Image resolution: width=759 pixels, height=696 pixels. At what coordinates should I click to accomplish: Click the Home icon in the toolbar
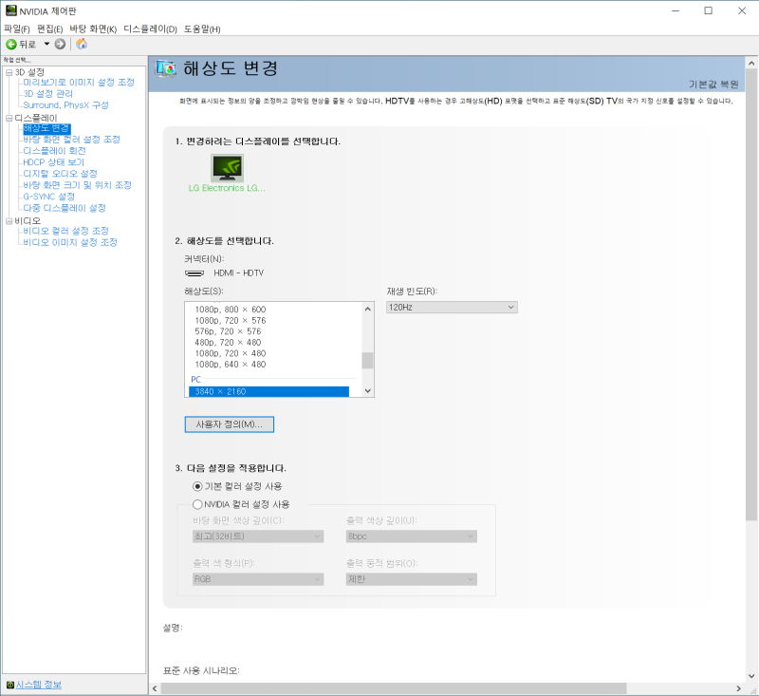pos(82,43)
